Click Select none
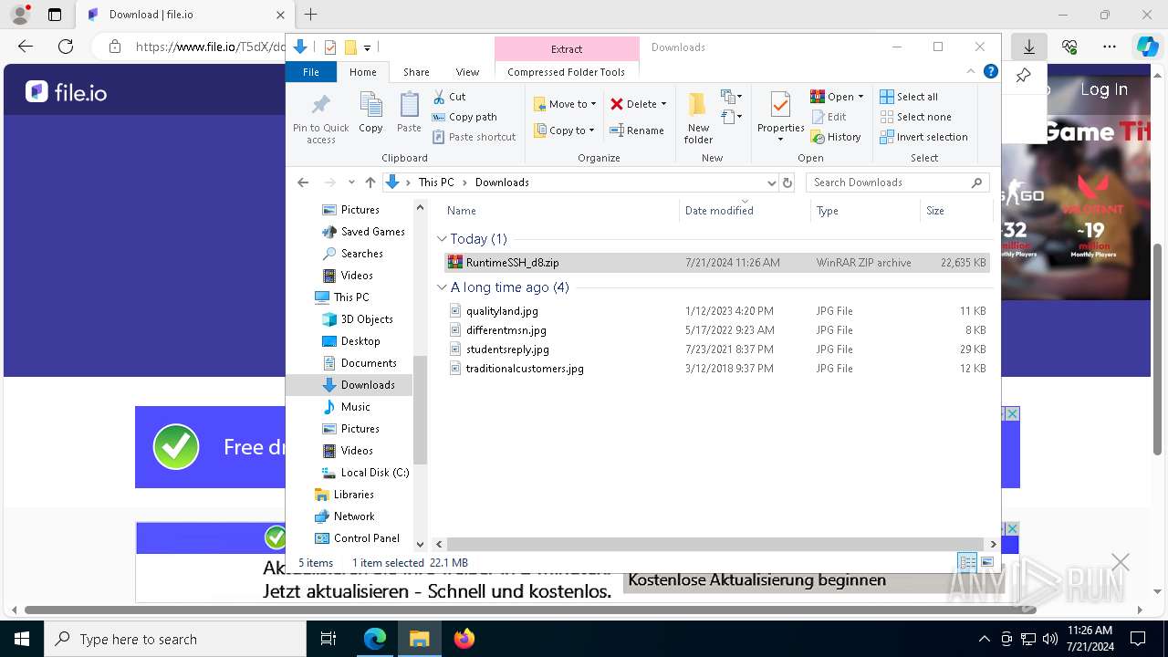 915,117
